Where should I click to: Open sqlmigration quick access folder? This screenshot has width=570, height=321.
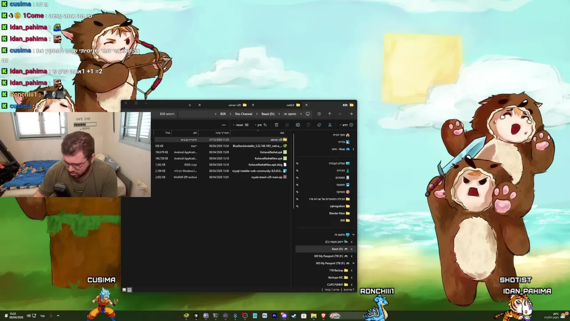pyautogui.click(x=339, y=206)
